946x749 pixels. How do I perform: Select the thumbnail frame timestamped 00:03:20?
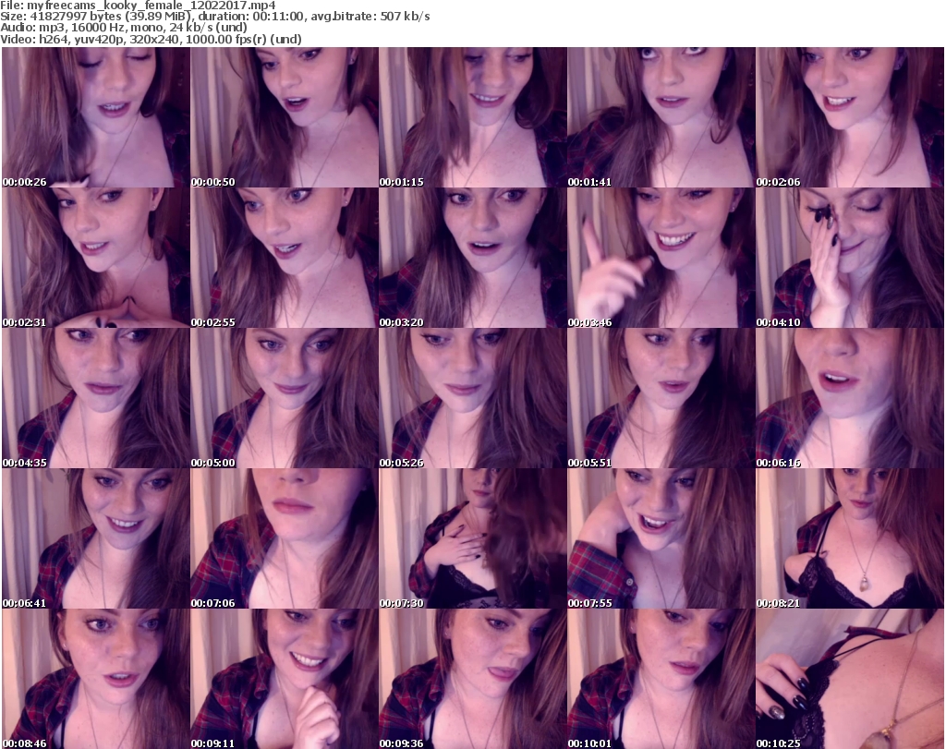472,258
